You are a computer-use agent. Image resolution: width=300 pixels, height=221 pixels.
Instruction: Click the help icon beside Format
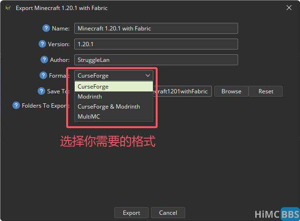[43, 75]
